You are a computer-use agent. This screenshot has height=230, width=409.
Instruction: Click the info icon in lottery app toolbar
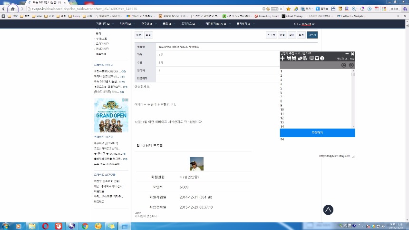322,59
